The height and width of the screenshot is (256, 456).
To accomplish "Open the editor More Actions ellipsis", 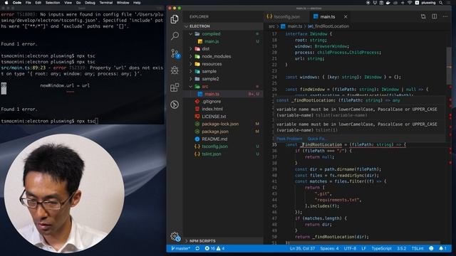I will pos(445,16).
